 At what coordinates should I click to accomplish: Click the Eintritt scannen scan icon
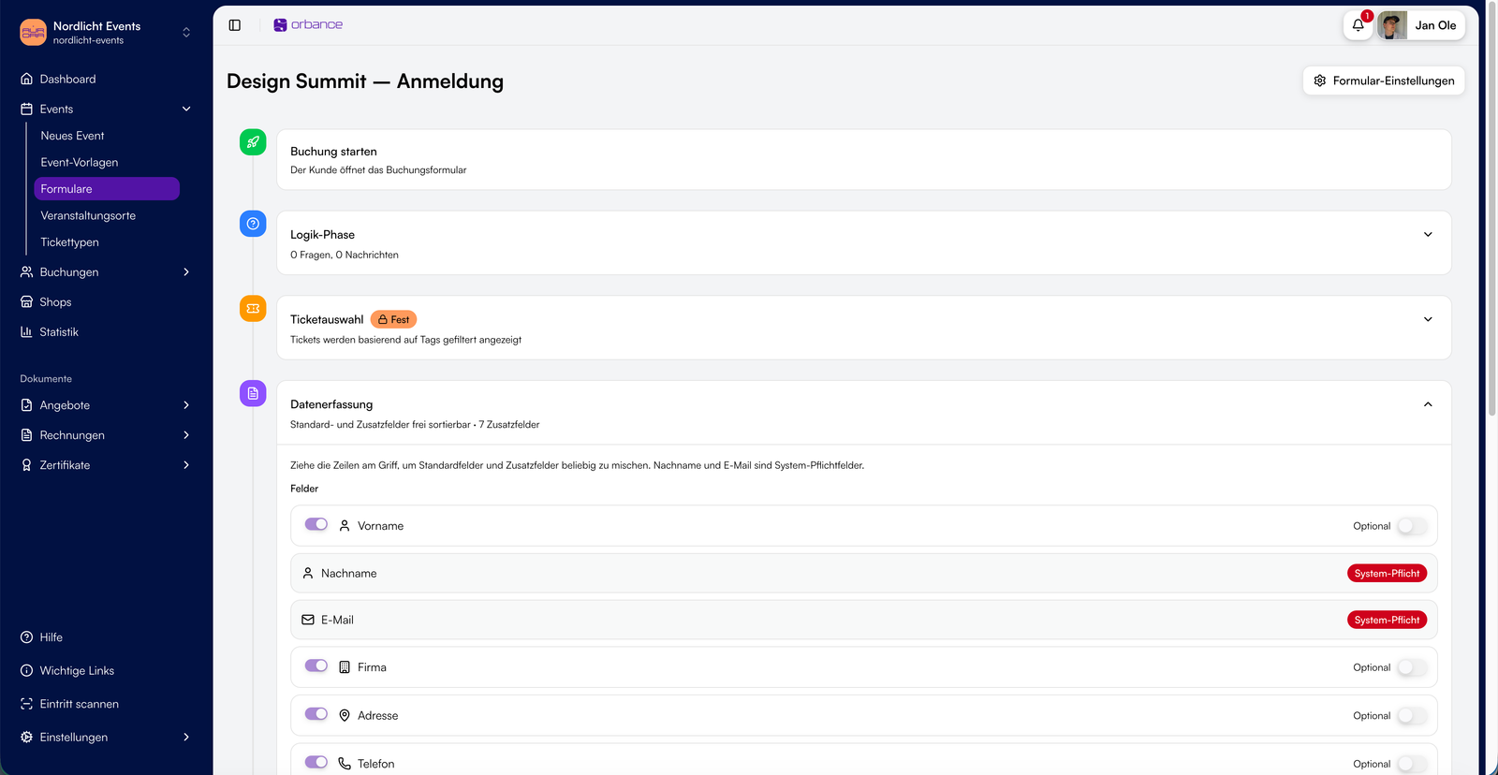coord(26,704)
